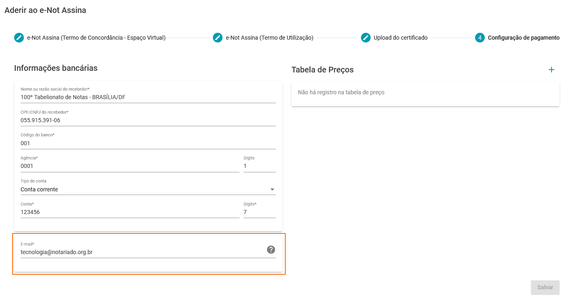
Task: Open Configuração de pagamento step label
Action: [524, 38]
